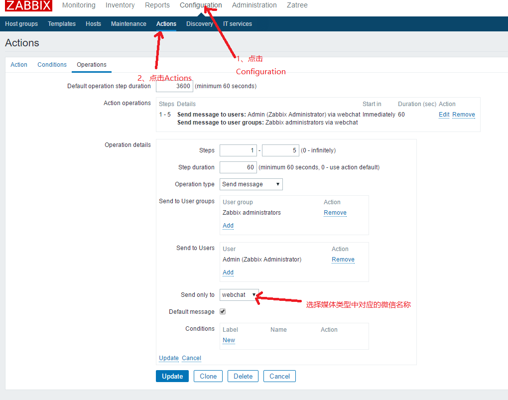This screenshot has height=400, width=508.
Task: Go to Hosts submenu
Action: 93,24
